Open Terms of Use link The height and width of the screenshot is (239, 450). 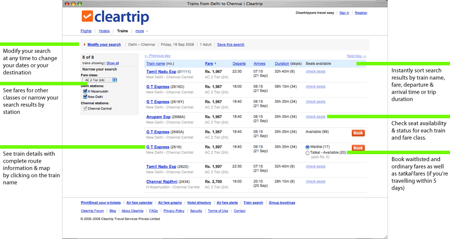(218, 211)
